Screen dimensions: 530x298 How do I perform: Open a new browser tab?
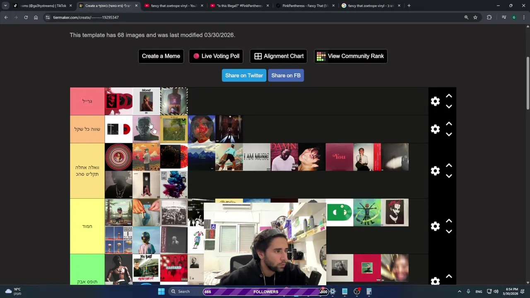409,6
